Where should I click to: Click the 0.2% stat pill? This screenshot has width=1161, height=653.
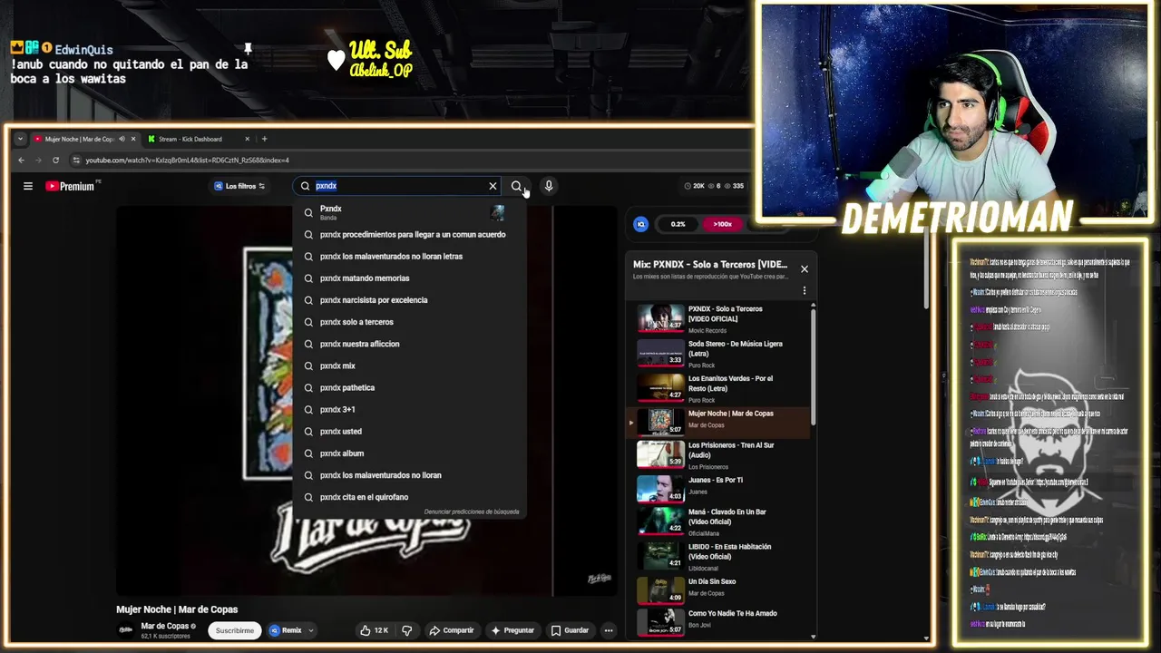(x=678, y=224)
